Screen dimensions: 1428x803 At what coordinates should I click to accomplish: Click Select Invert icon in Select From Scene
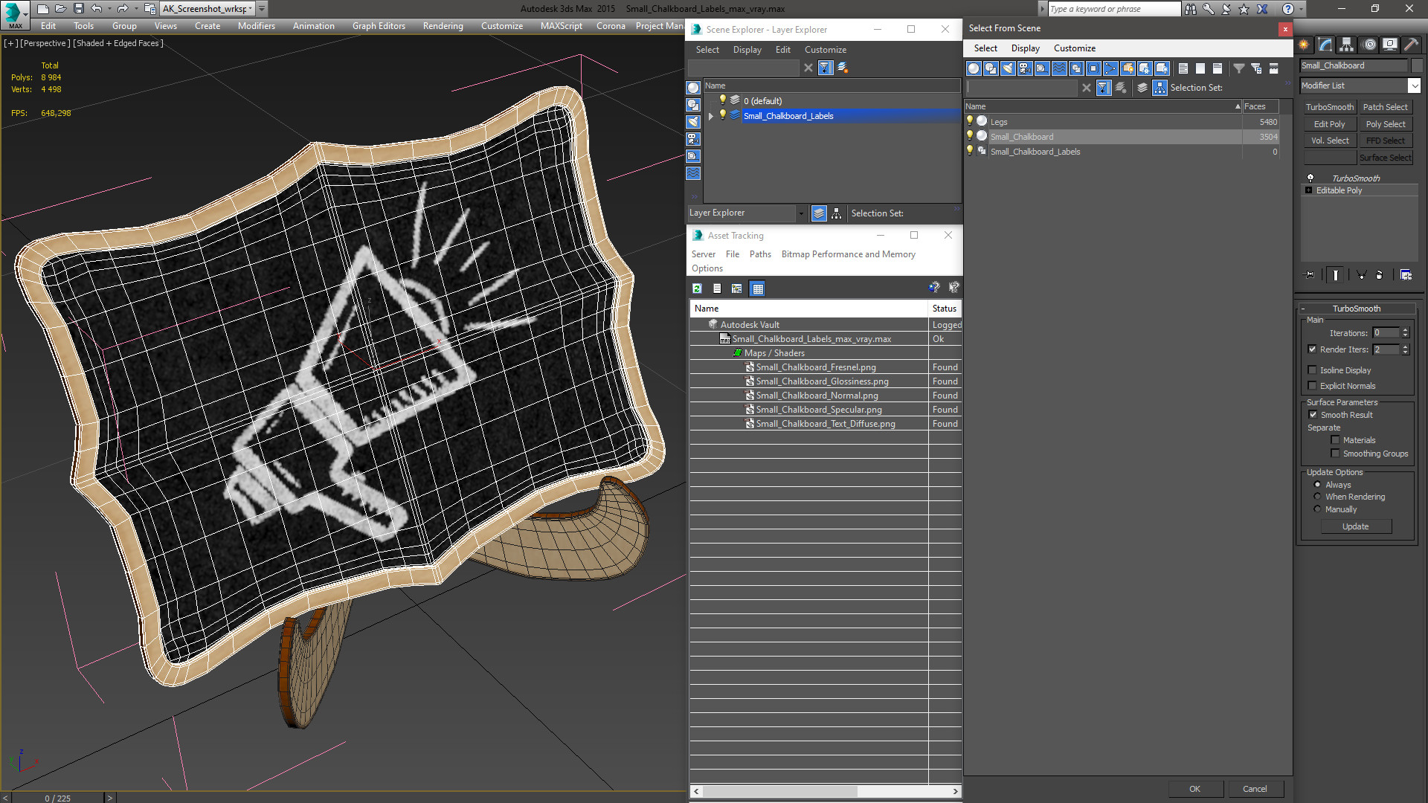pos(1218,68)
